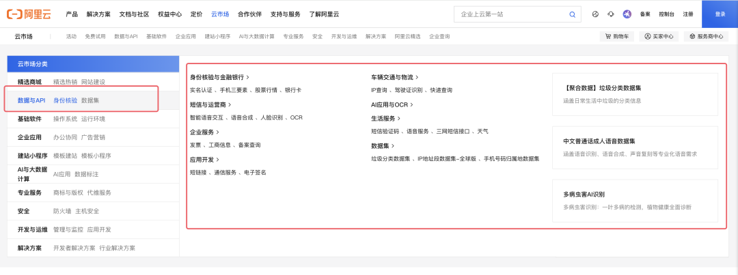
Task: Click the search magnifier icon
Action: coord(572,14)
